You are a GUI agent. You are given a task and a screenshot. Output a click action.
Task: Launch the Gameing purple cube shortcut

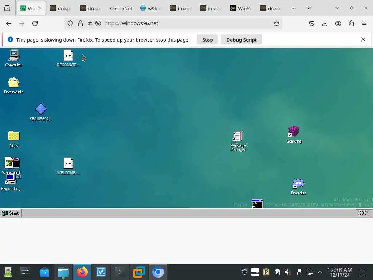coord(294,135)
